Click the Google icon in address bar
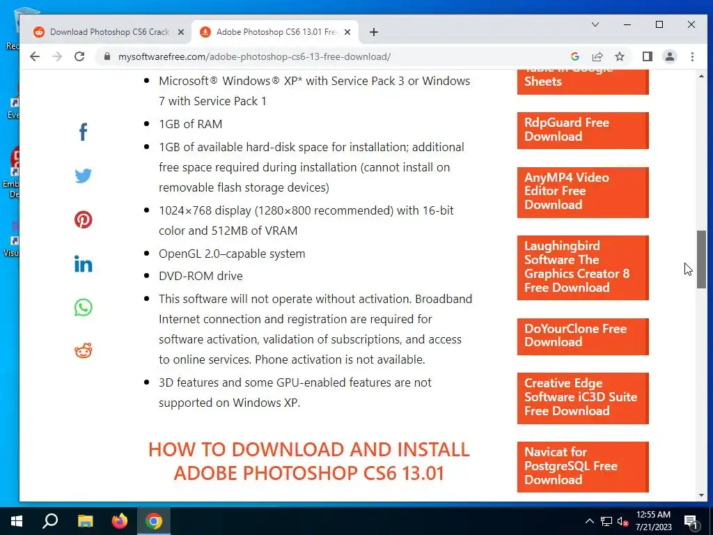 pos(574,56)
